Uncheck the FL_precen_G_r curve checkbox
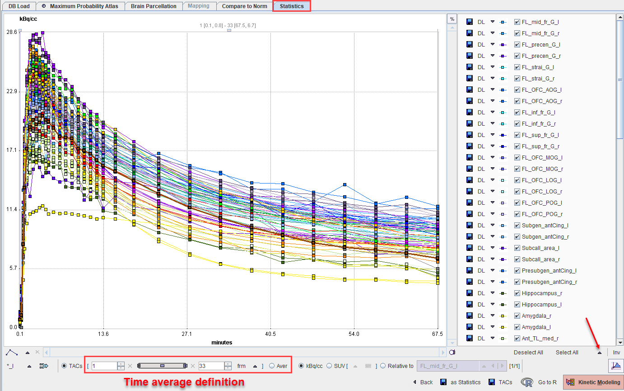624x391 pixels. point(517,56)
